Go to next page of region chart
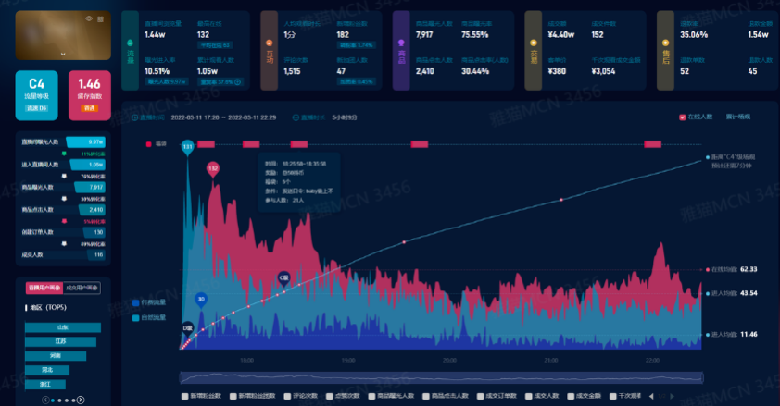780x406 pixels. click(82, 400)
